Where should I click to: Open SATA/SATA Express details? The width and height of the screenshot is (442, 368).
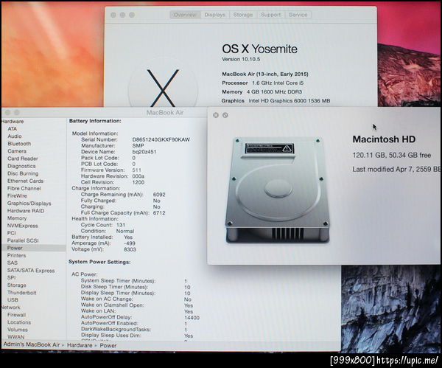point(31,271)
